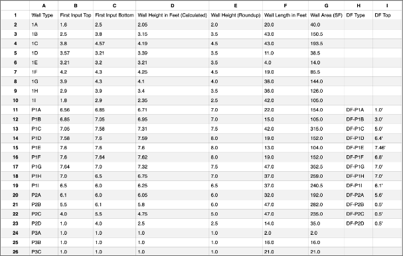
Task: Select row 11 header
Action: coord(15,110)
